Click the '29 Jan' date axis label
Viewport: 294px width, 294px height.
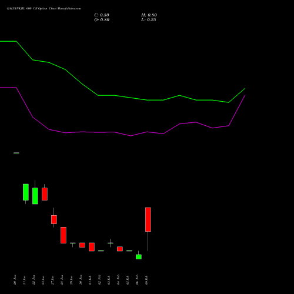pos(71,280)
